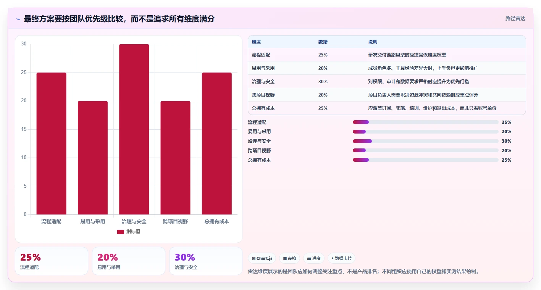Click the 治理与安全 label in the progress list
Image resolution: width=541 pixels, height=290 pixels.
(259, 141)
